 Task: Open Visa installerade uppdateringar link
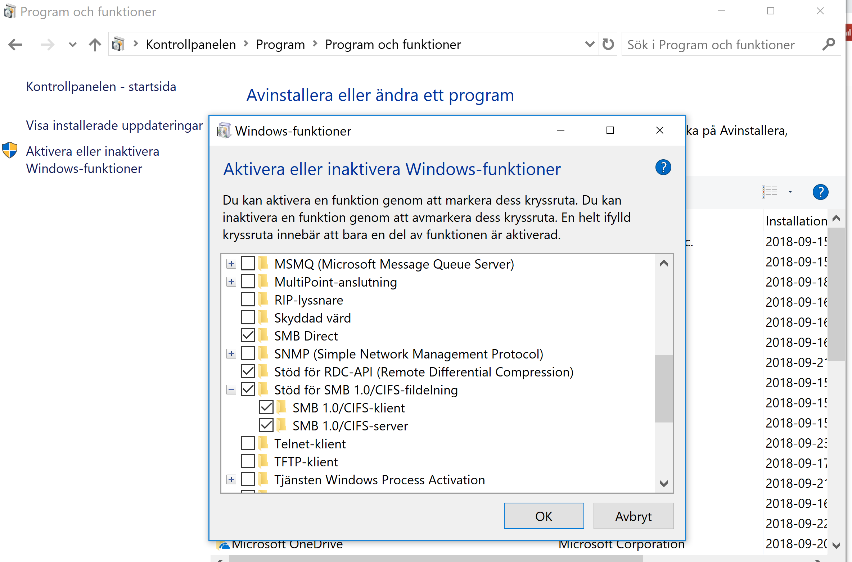coord(114,125)
